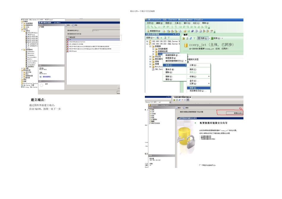282x199 pixels.
Task: Collapse the 数据库 folder node
Action: point(150,46)
